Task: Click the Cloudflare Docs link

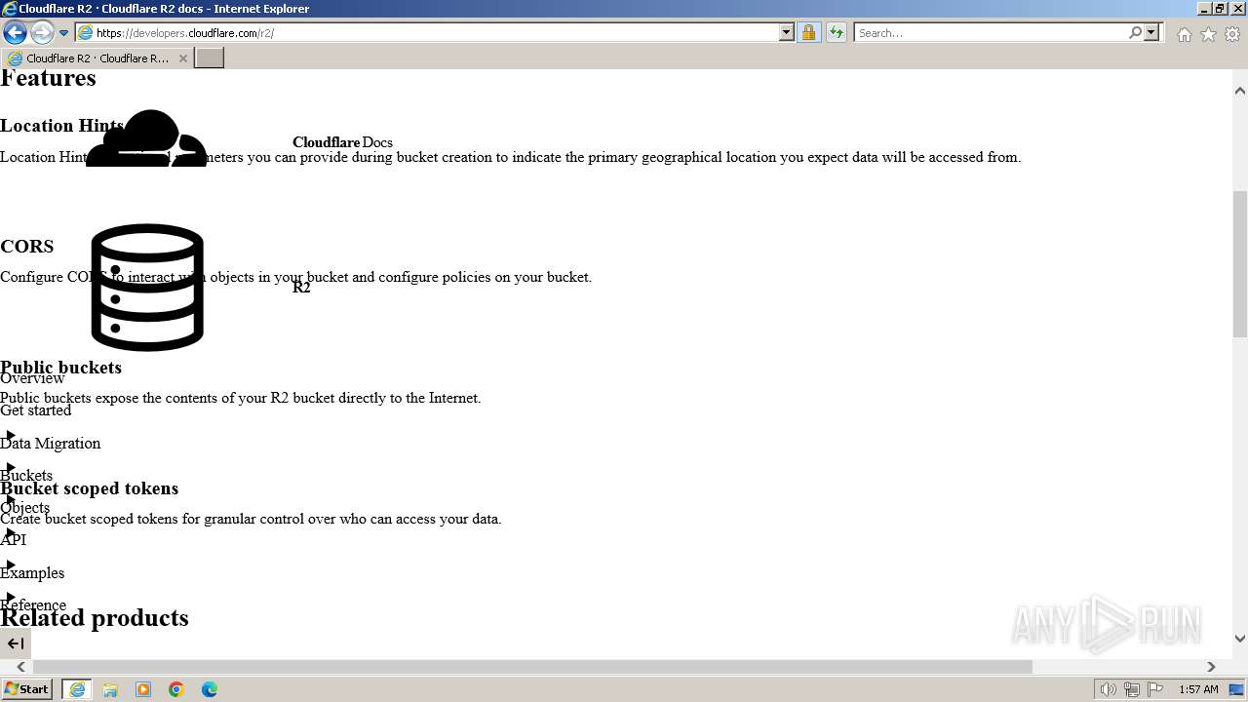Action: point(342,142)
